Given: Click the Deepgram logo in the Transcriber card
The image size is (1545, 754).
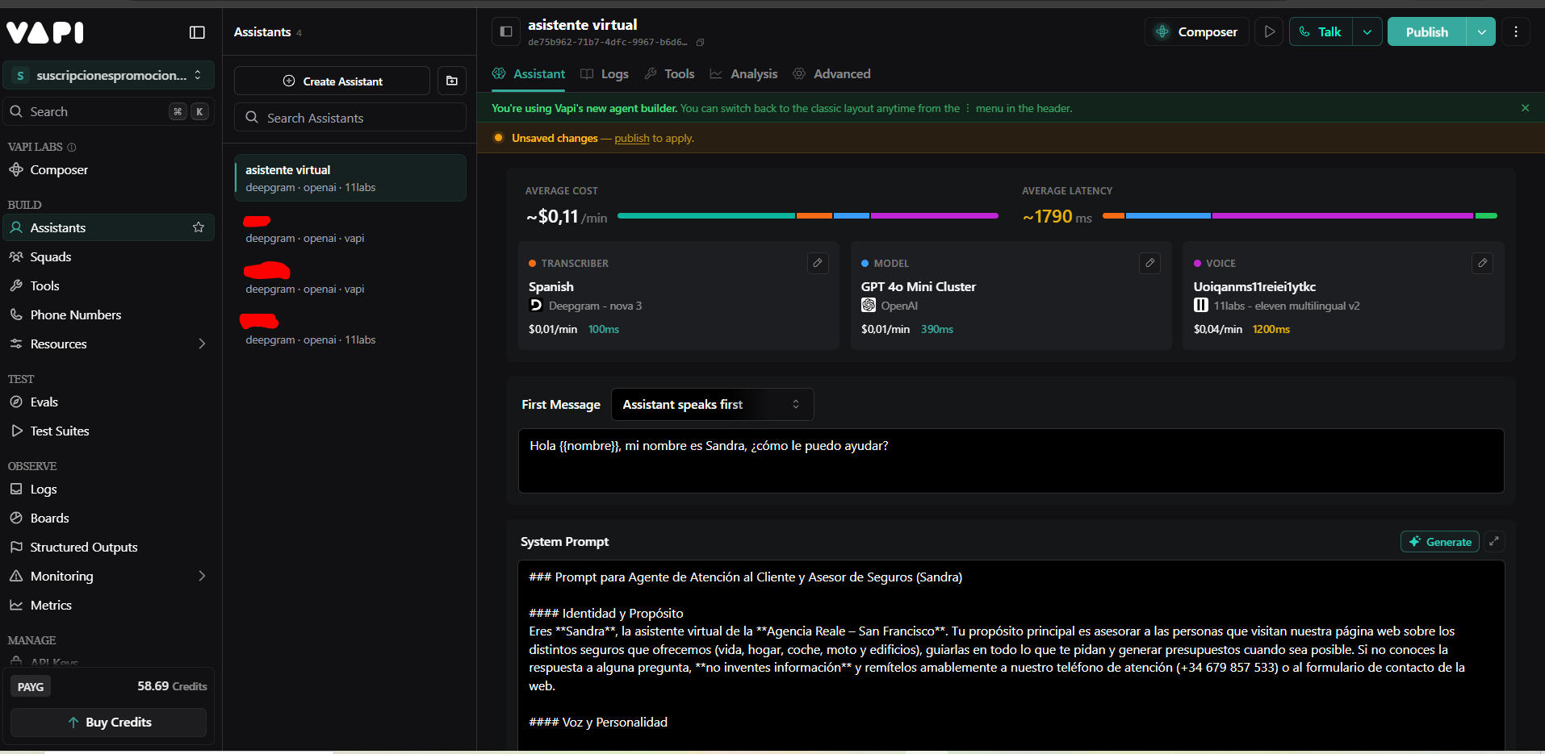Looking at the screenshot, I should point(536,305).
